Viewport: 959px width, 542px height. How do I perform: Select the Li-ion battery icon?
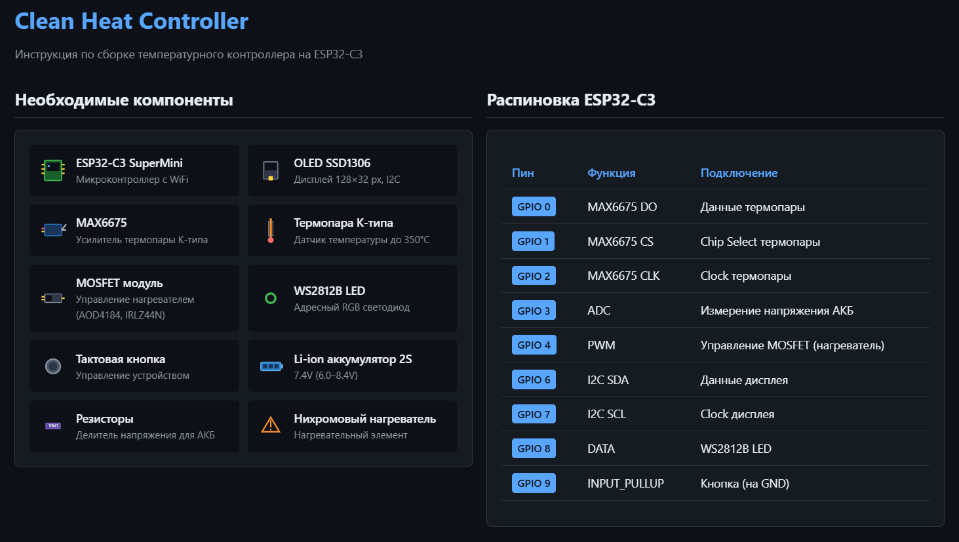[271, 365]
